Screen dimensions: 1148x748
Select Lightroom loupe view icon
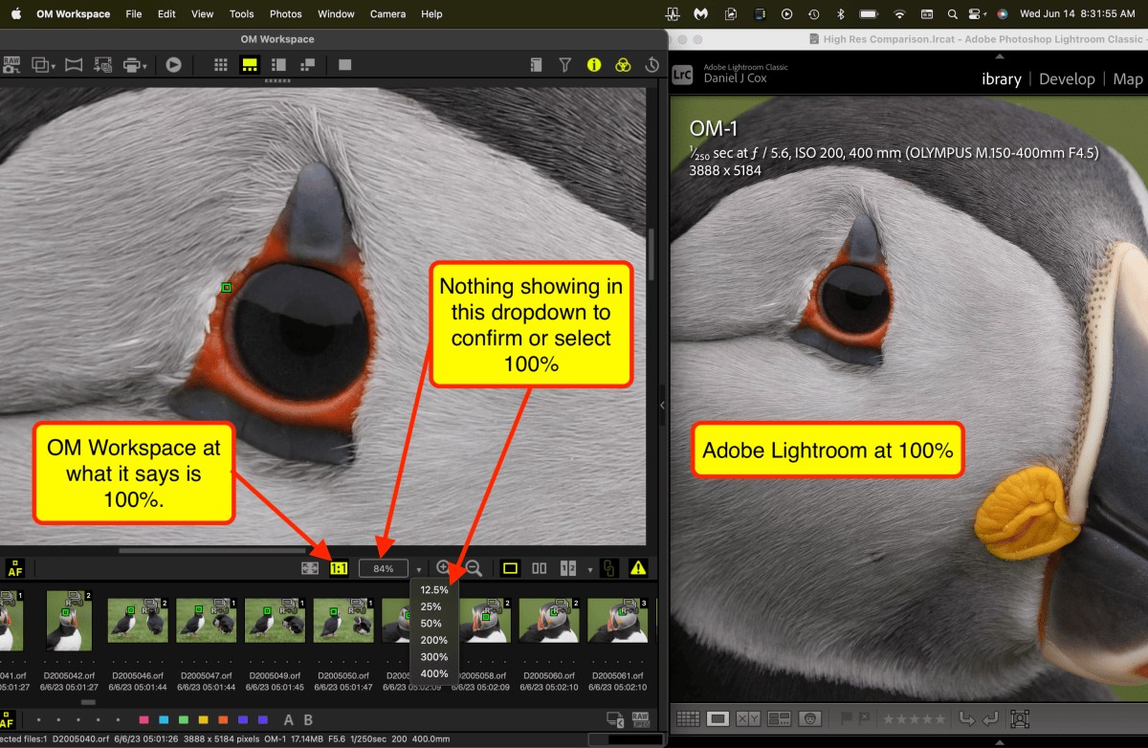point(718,718)
